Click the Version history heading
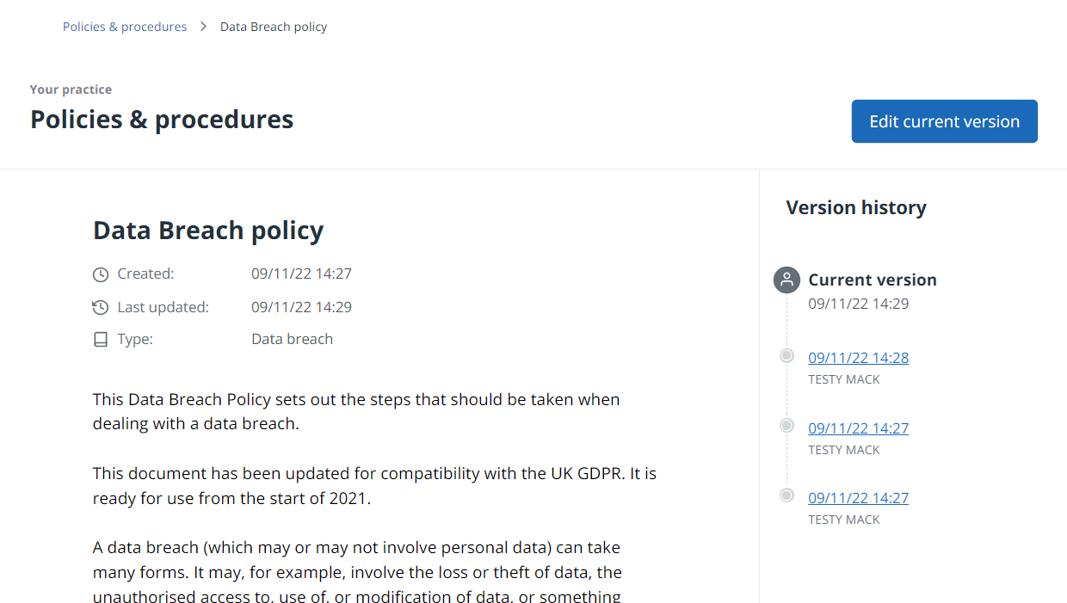The height and width of the screenshot is (603, 1067). pos(856,207)
